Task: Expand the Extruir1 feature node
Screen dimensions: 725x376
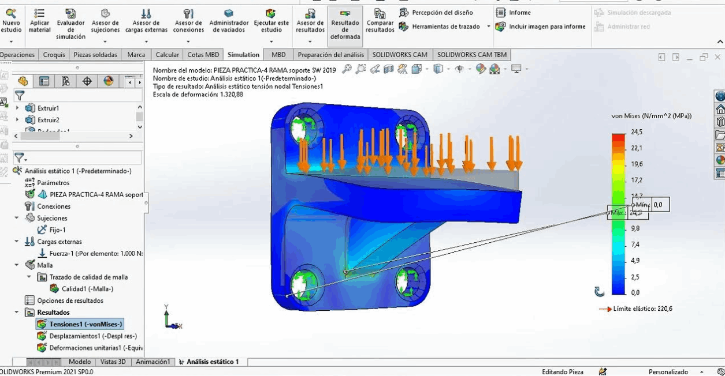Action: pyautogui.click(x=17, y=108)
